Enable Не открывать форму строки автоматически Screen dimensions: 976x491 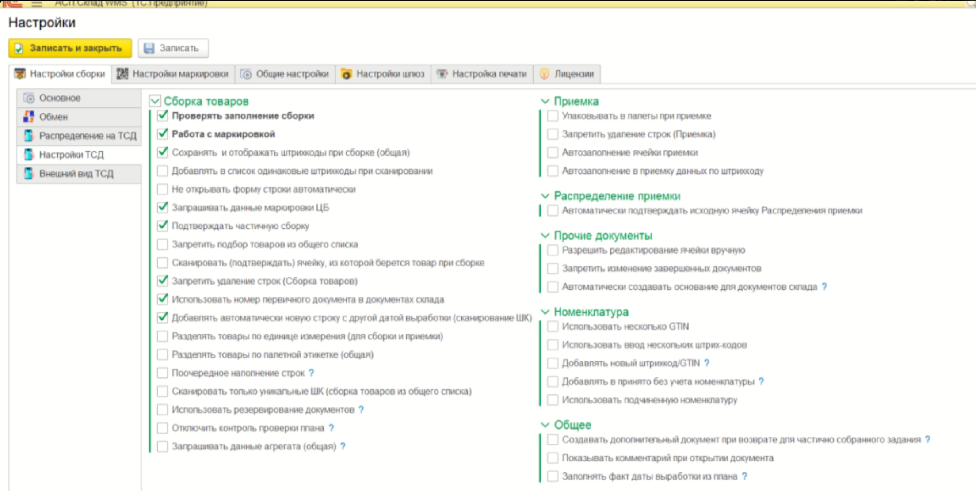coord(163,189)
